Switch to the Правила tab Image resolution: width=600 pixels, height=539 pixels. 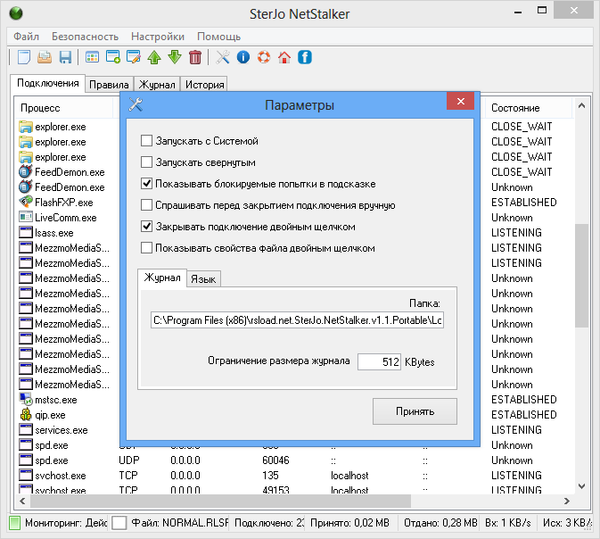[109, 84]
